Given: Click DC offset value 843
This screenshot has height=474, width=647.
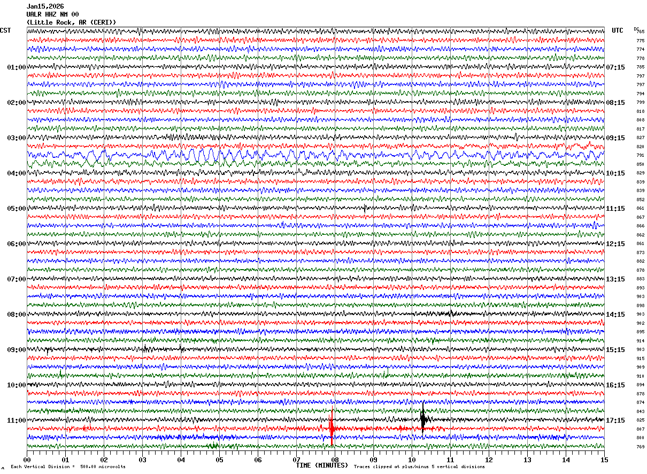Looking at the screenshot, I should click(x=641, y=411).
